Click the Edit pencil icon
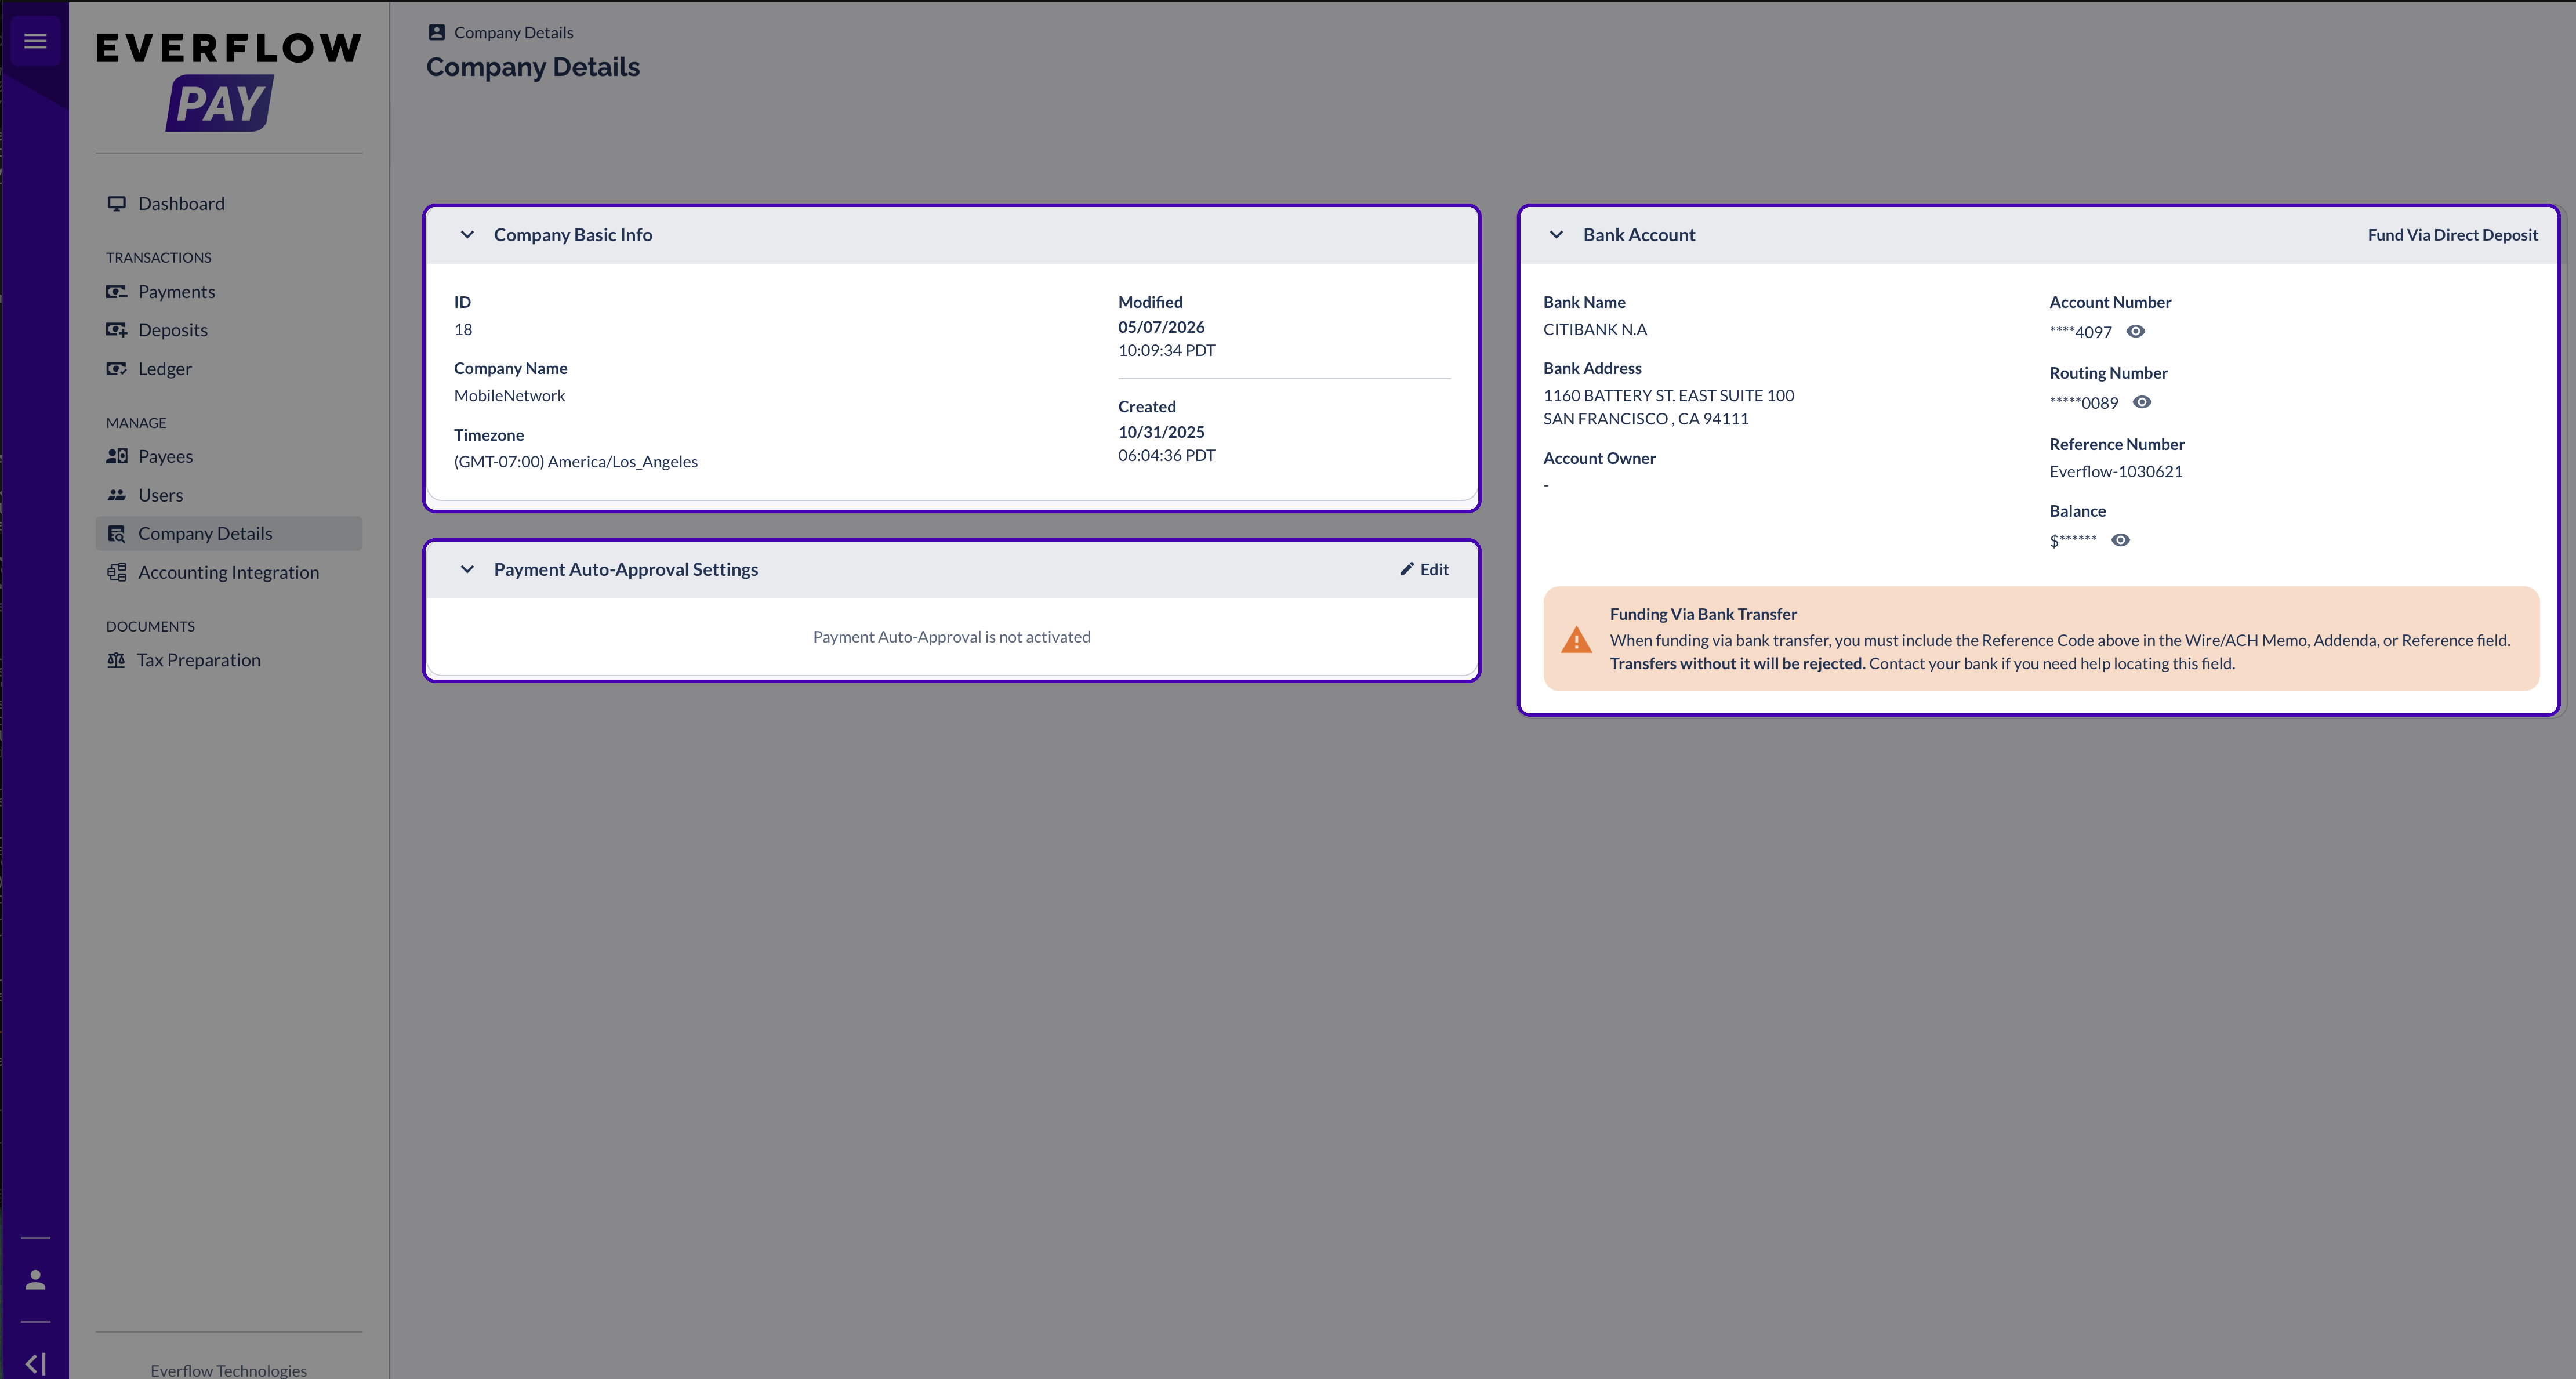 [1407, 569]
